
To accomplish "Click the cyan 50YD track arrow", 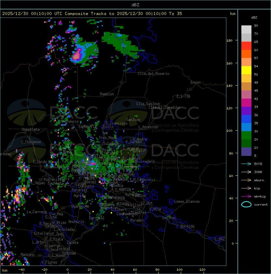I will pos(246,164).
